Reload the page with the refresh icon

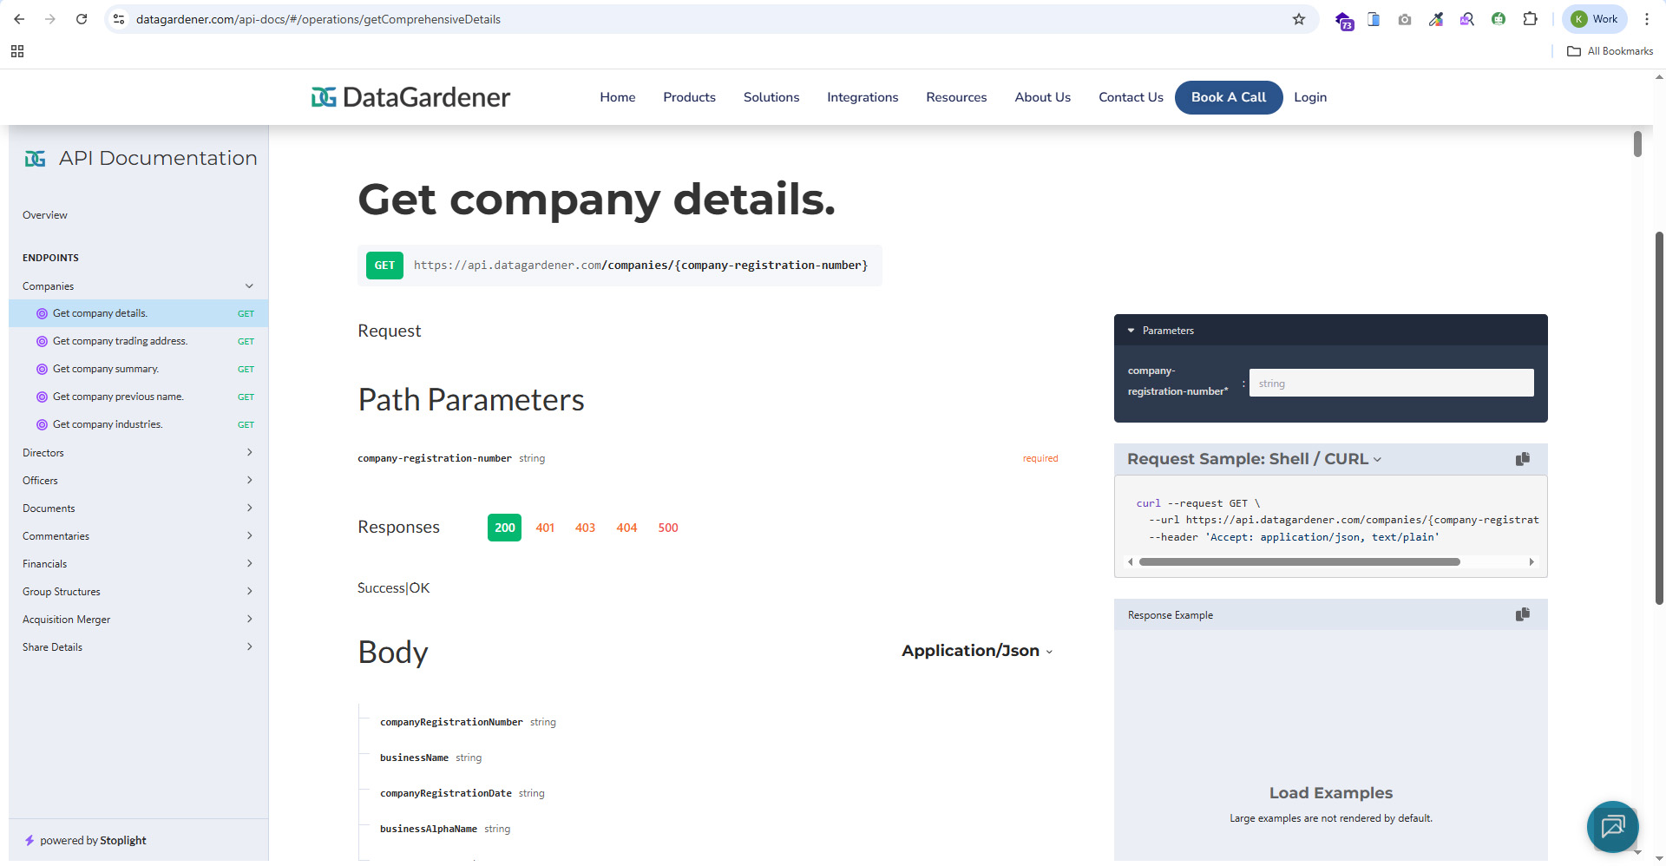point(82,19)
